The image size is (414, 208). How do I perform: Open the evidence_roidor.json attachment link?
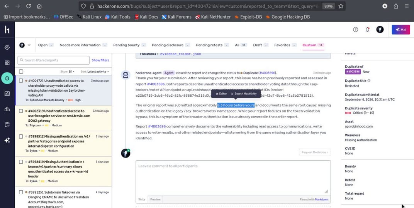coord(181,54)
